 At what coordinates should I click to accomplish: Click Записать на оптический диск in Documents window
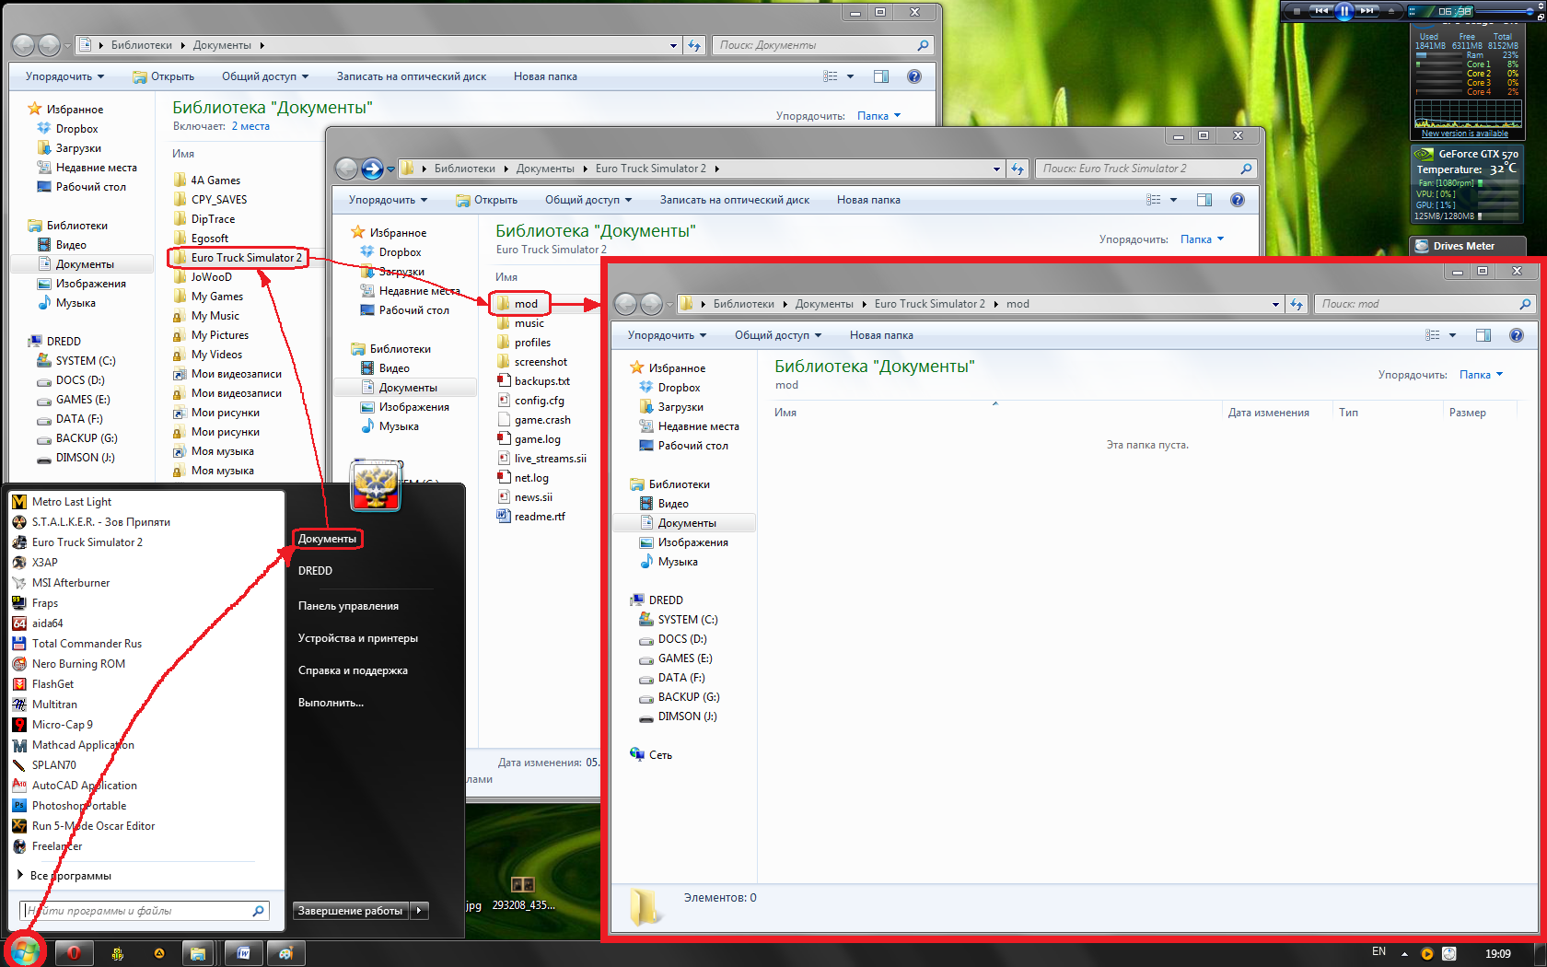click(411, 76)
